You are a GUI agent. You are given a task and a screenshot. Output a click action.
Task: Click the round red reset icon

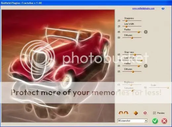click(145, 113)
